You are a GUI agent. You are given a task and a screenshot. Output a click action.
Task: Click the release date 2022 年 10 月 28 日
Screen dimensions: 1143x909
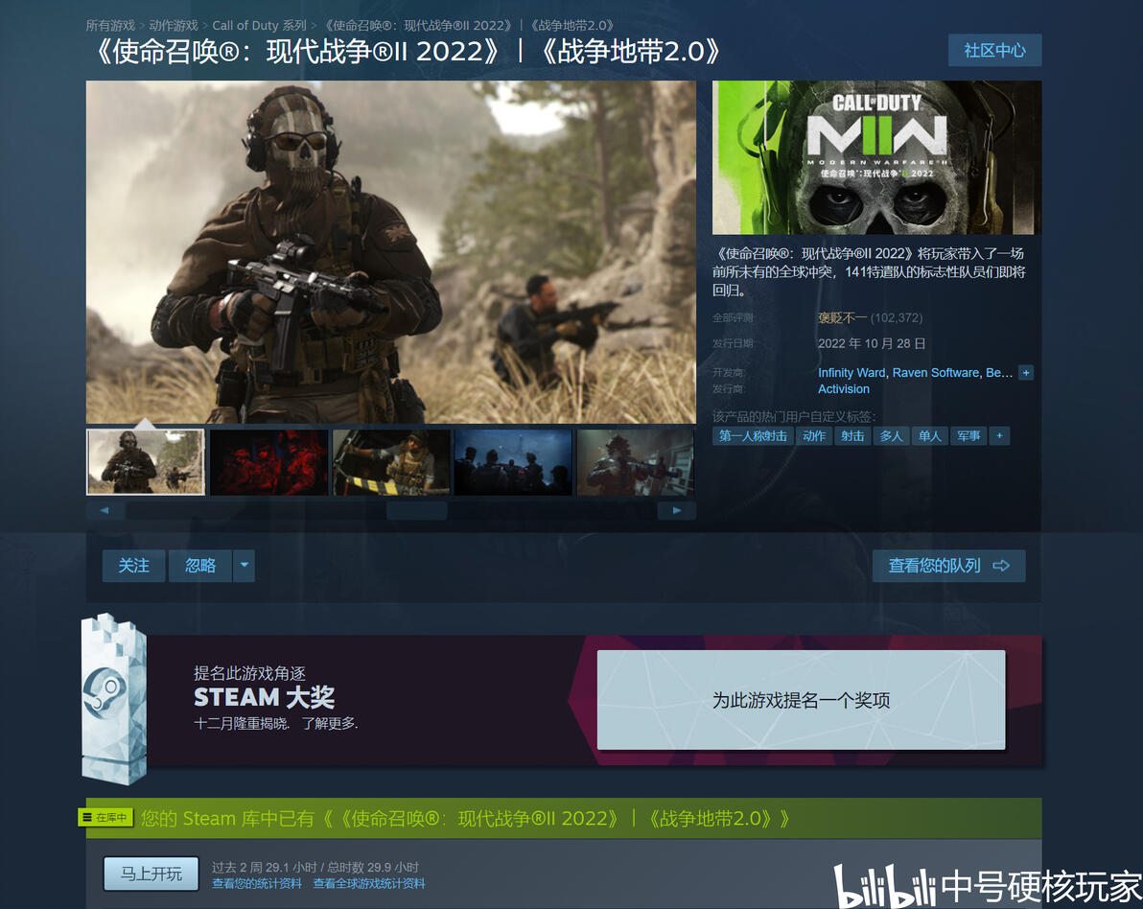(872, 343)
